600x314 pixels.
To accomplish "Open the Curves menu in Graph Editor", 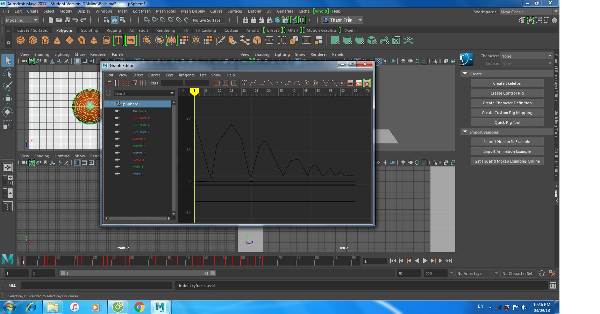I will [x=154, y=75].
